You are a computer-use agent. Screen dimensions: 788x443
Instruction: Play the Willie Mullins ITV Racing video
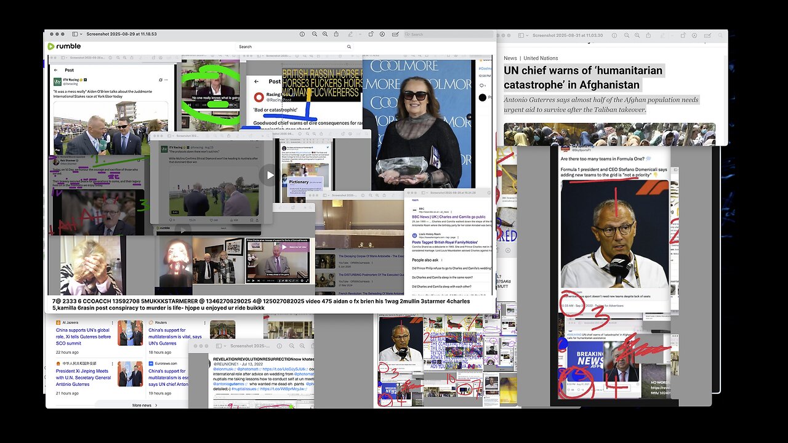(270, 175)
